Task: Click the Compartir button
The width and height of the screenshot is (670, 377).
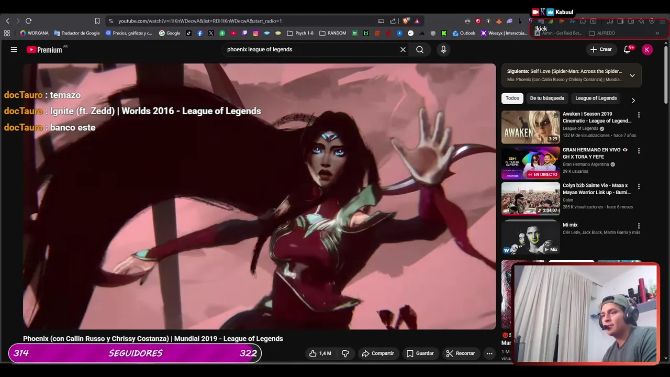Action: [x=377, y=353]
